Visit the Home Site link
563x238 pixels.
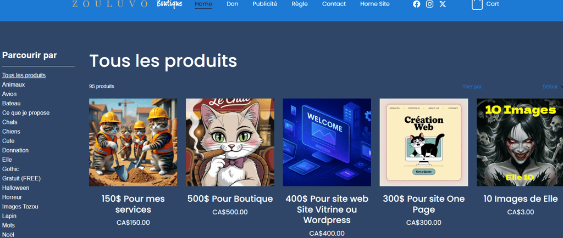point(375,4)
